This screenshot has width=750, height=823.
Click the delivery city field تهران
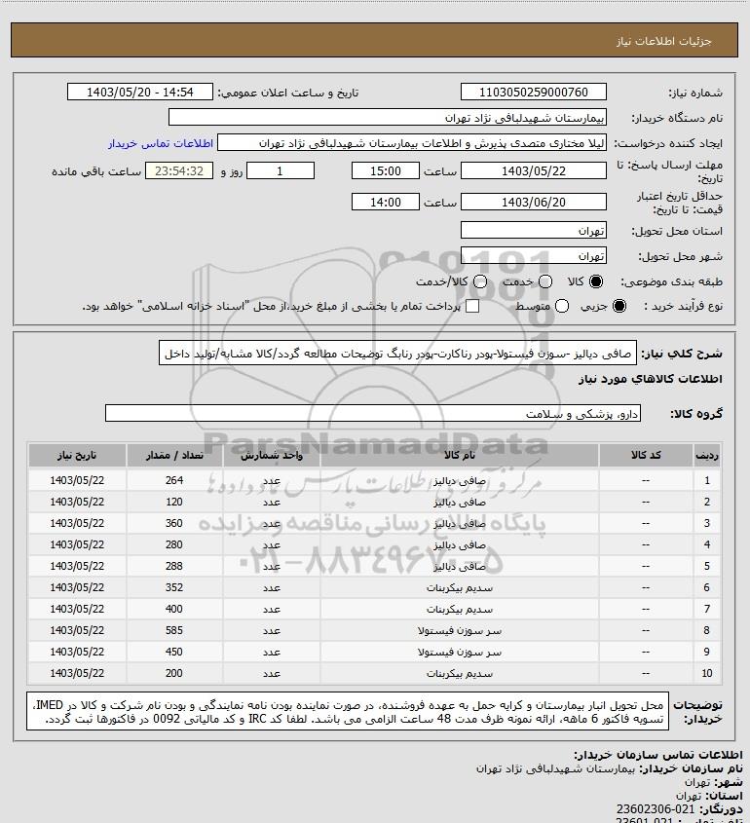pos(533,255)
